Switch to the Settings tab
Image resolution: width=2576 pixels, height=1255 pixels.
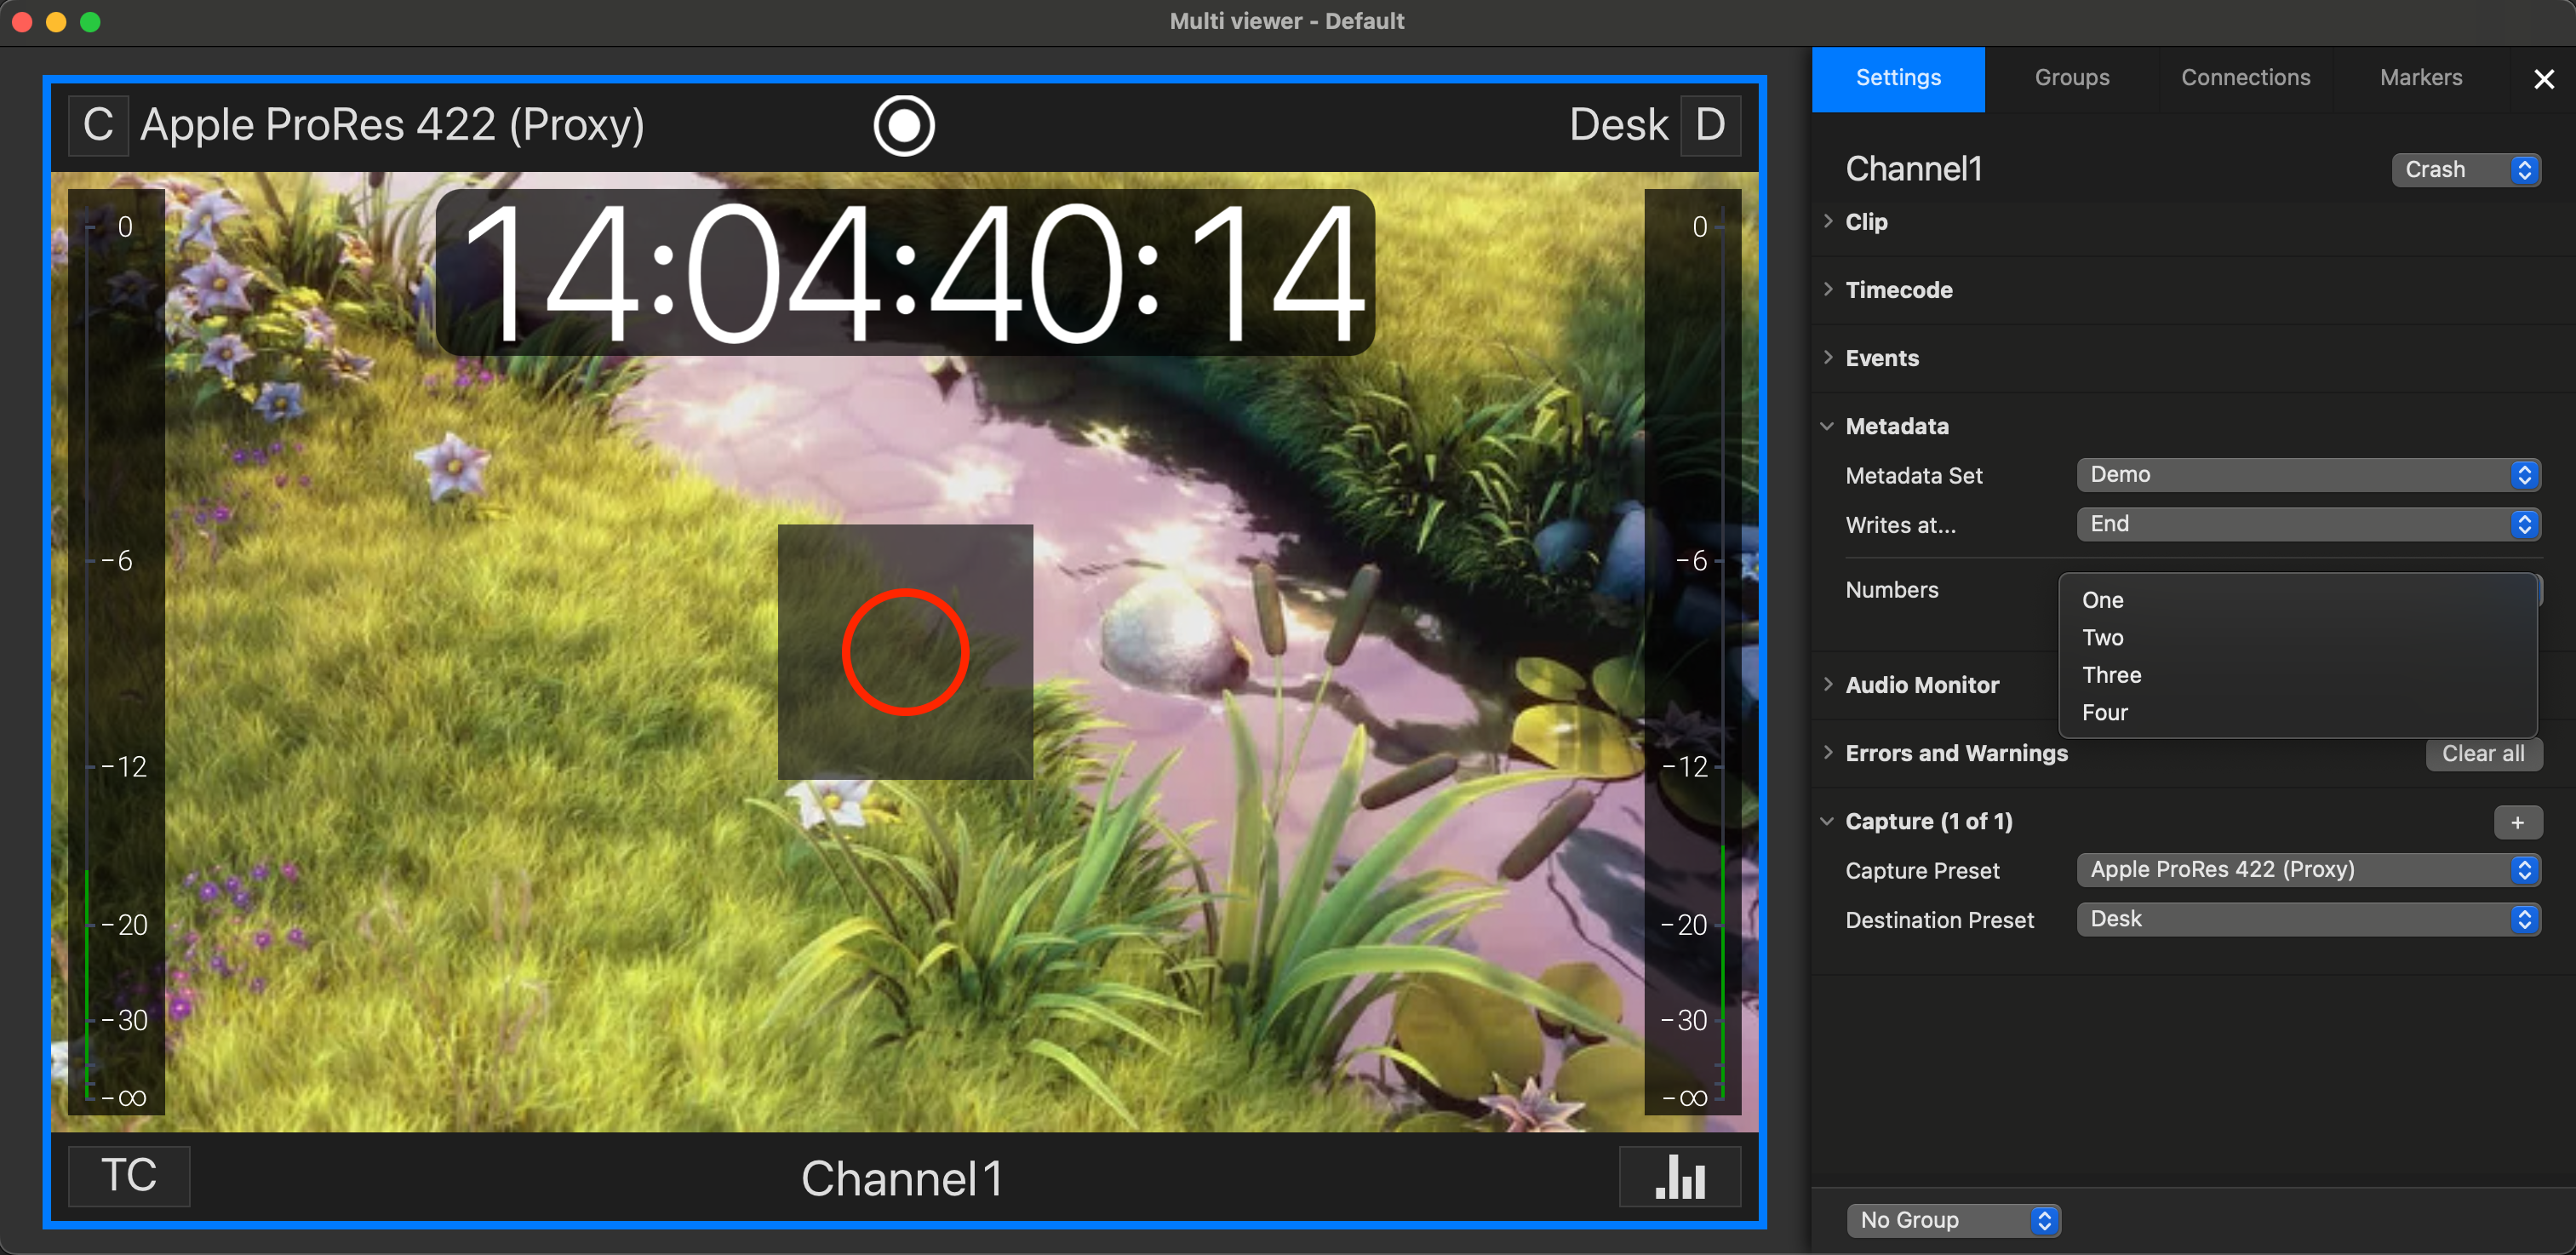(1898, 78)
